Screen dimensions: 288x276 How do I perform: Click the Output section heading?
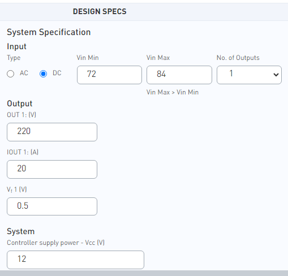(x=20, y=103)
